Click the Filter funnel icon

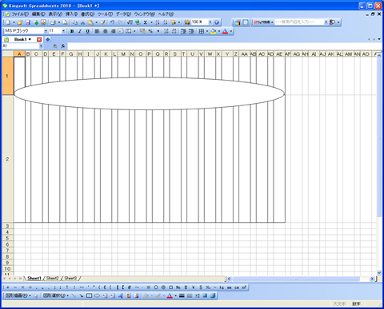tap(173, 22)
